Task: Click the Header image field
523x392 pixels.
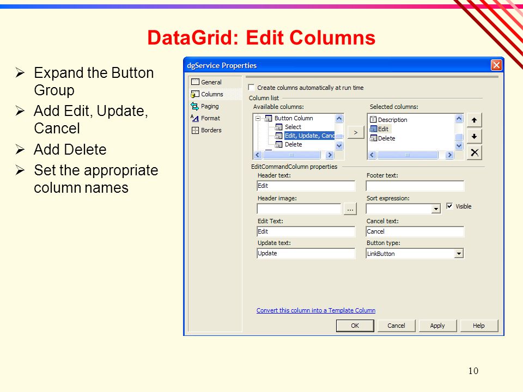Action: (x=299, y=209)
